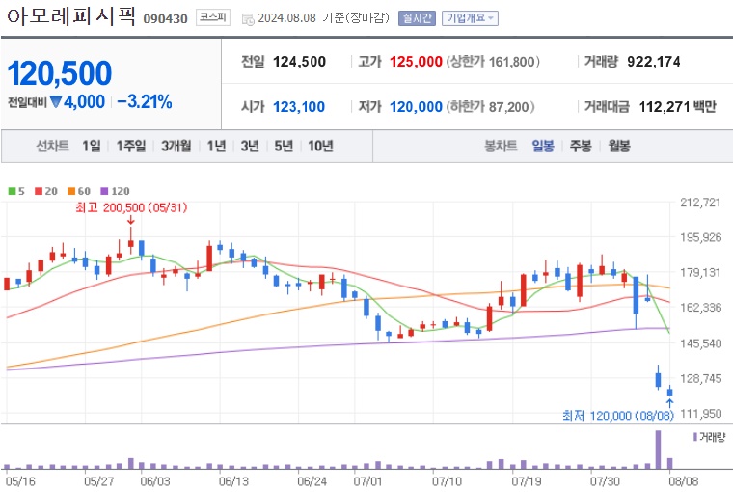
Task: Click the 선차트 section label
Action: click(52, 146)
